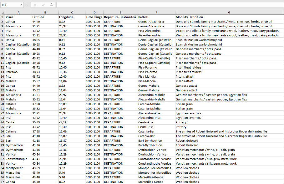284x184 pixels.
Task: Select Robert Guiscard cell in row 29
Action: pos(229,145)
